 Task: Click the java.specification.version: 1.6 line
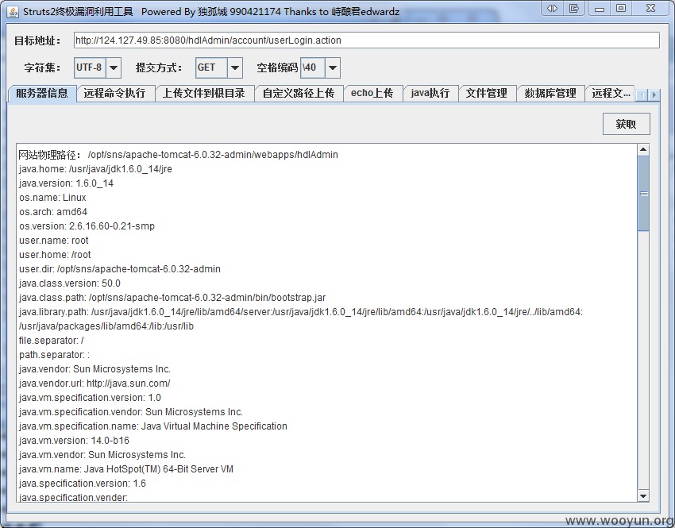[83, 484]
